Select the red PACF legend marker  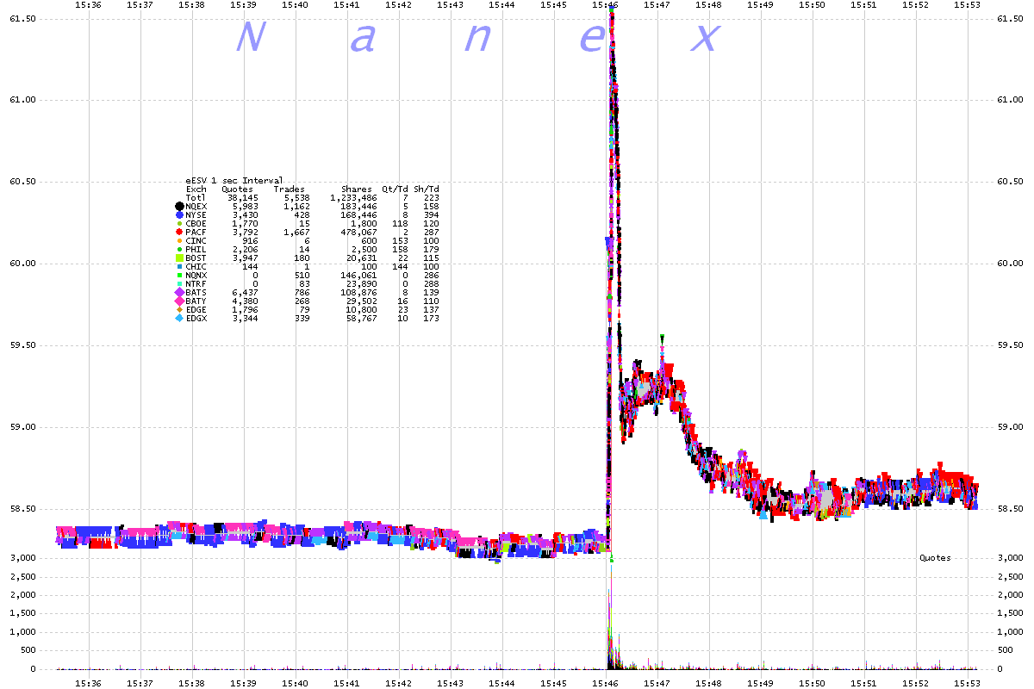[x=179, y=233]
